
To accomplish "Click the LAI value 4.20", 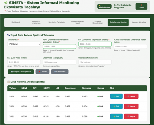I will (57, 96).
